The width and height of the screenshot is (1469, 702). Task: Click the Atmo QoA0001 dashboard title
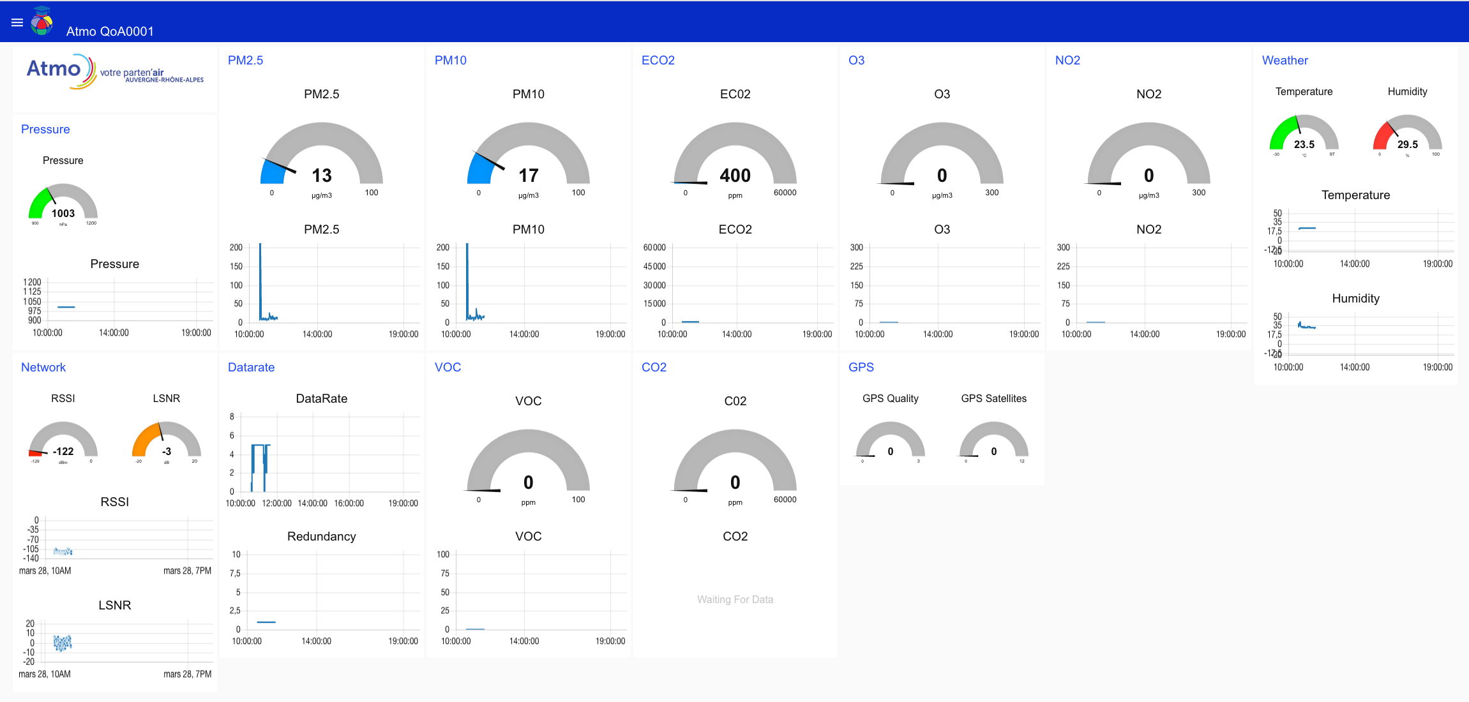pos(110,31)
